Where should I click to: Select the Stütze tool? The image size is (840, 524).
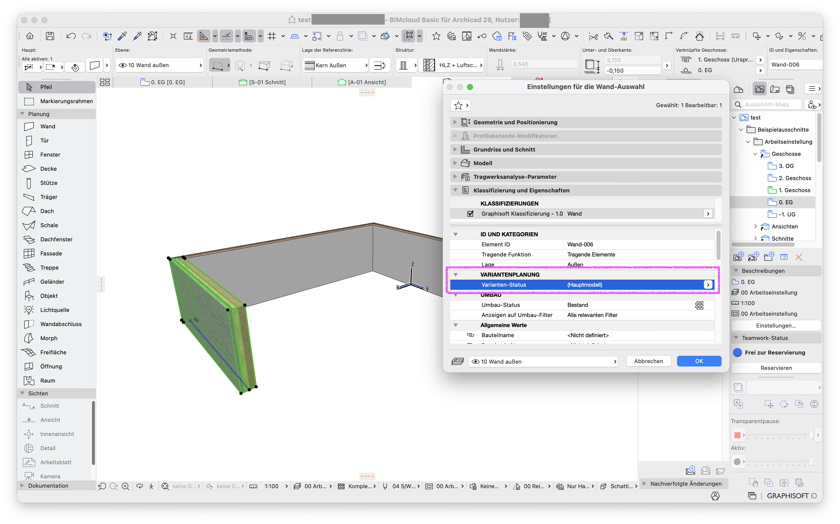57,183
